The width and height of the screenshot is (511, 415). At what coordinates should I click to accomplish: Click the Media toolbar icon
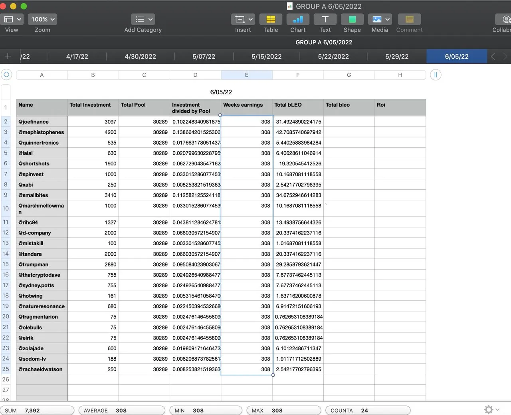[377, 19]
